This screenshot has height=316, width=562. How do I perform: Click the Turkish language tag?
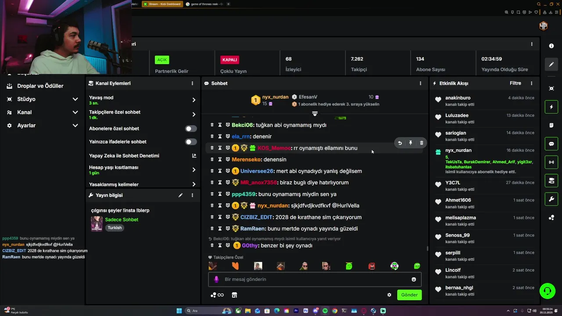tap(115, 228)
